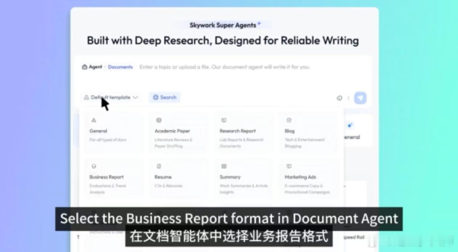Click the General template icon
Image resolution: width=458 pixels, height=252 pixels.
(94, 120)
